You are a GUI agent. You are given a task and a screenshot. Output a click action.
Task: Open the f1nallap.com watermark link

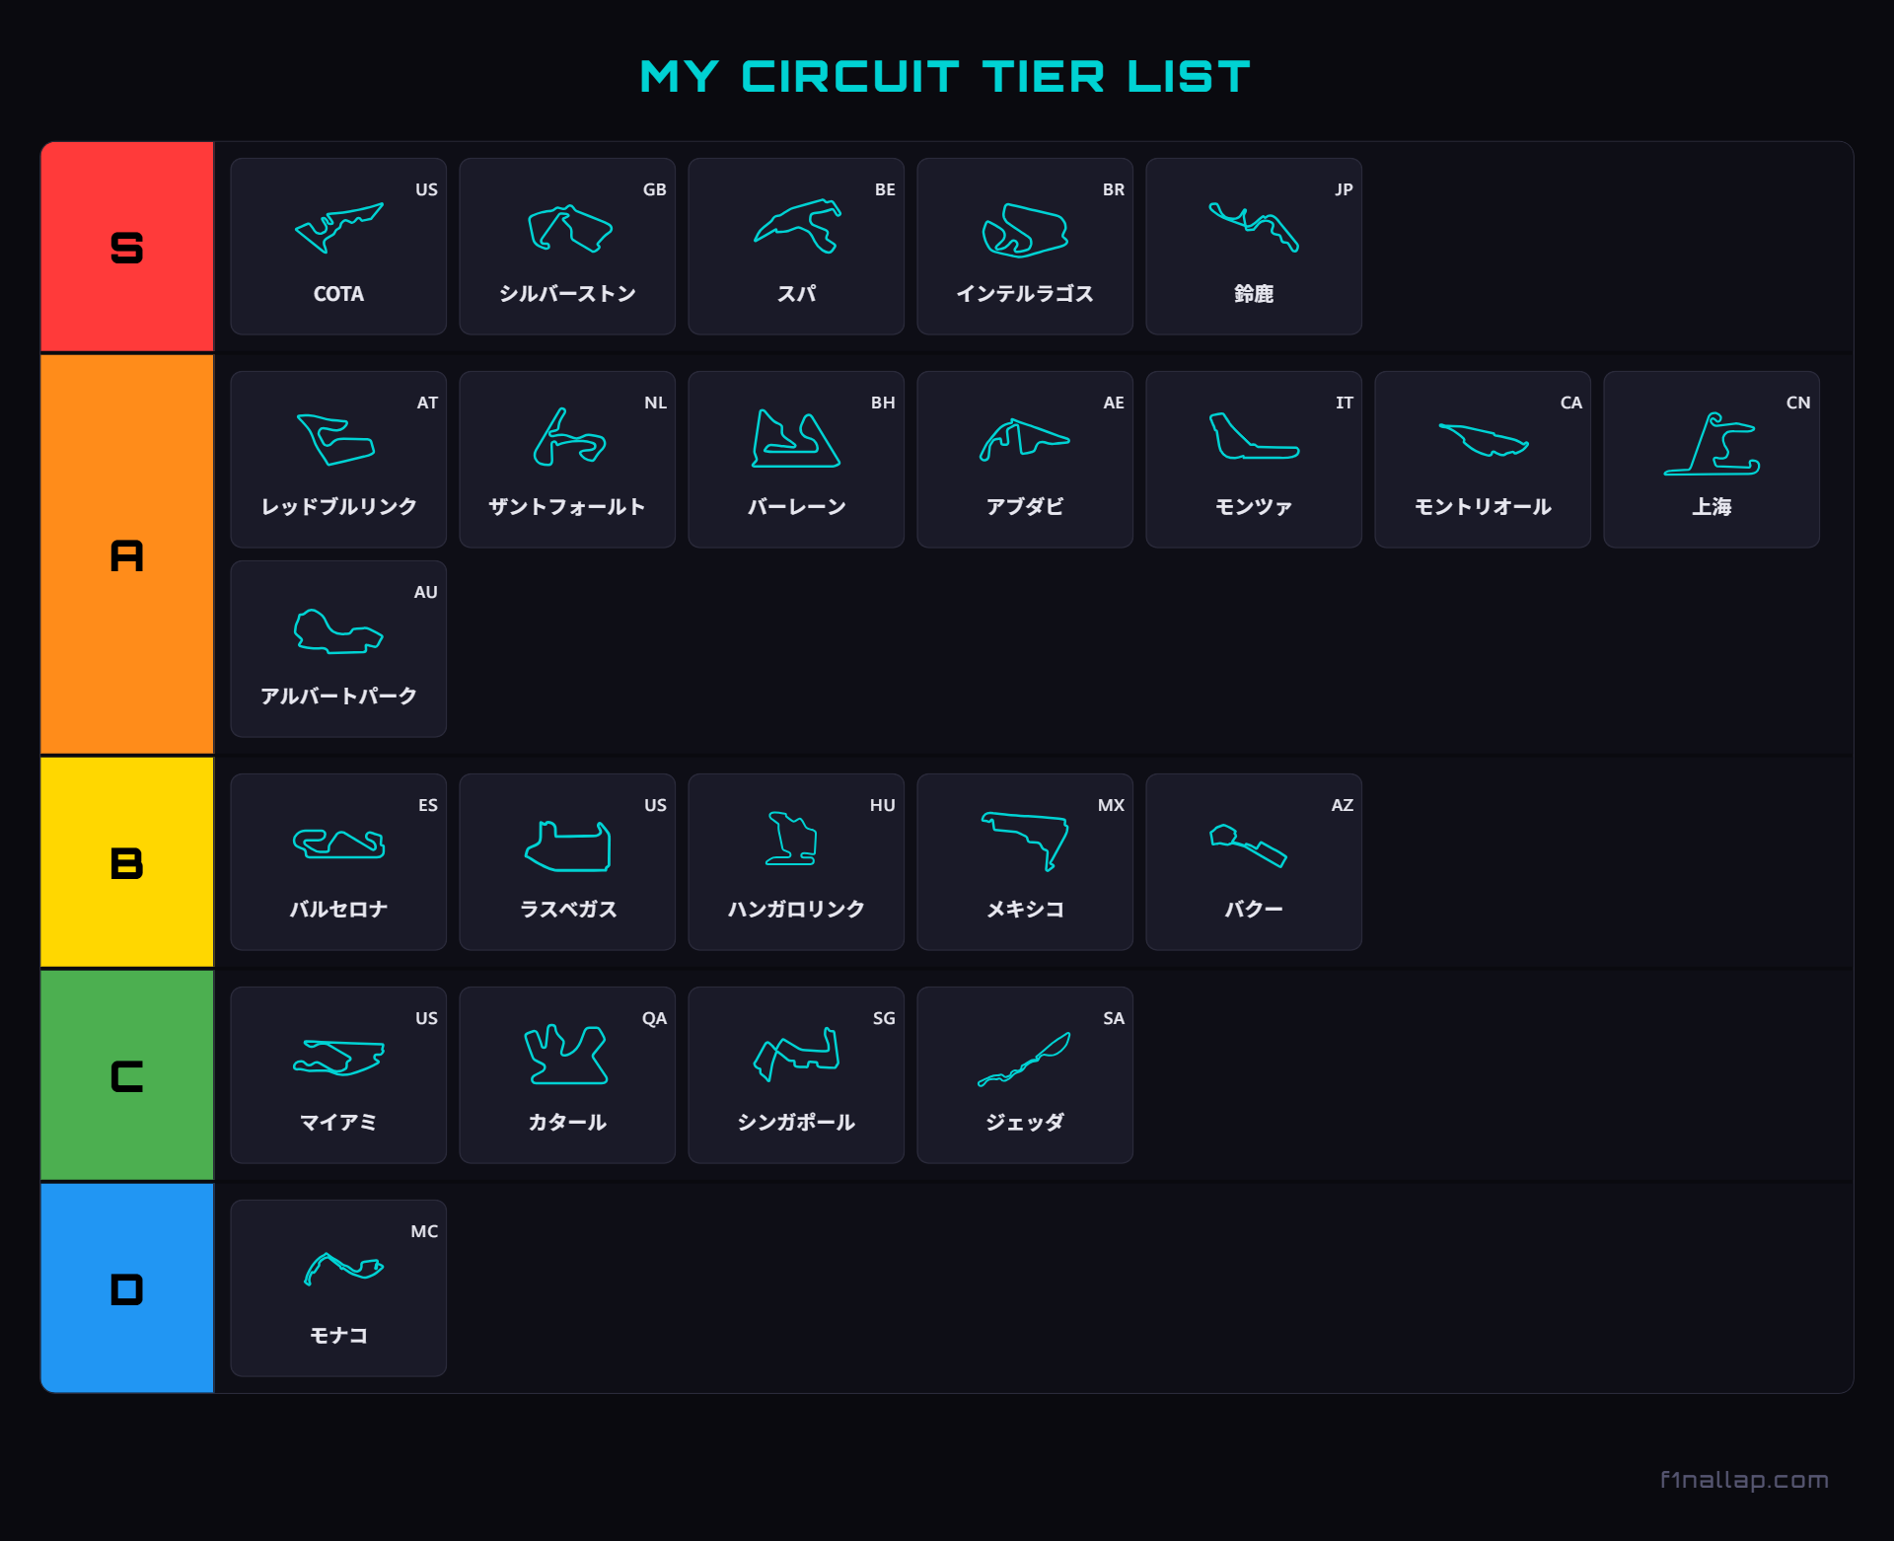pos(1743,1479)
